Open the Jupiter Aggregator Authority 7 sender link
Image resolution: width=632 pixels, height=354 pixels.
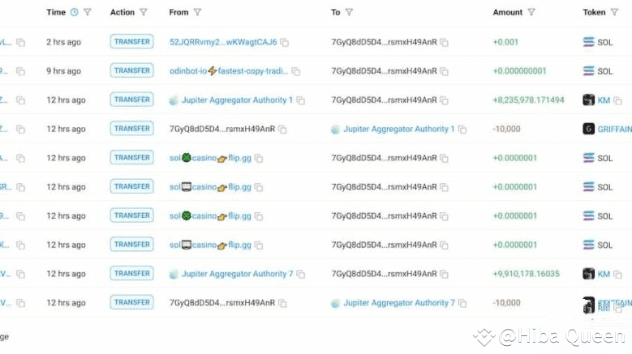pyautogui.click(x=237, y=274)
